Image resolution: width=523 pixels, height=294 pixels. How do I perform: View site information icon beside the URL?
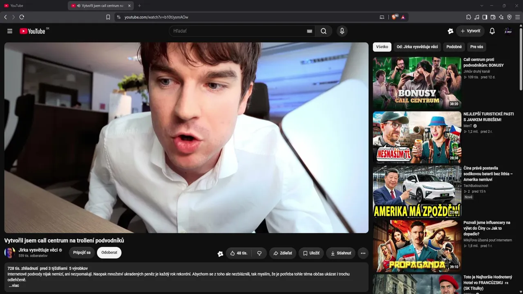(x=119, y=17)
